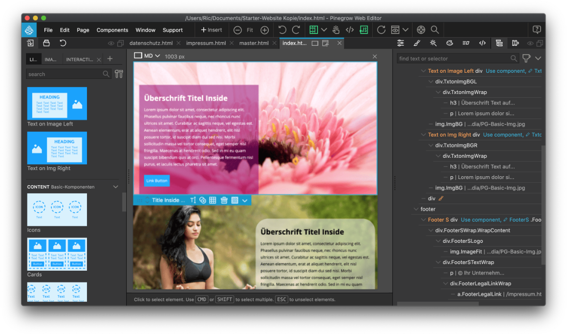Click the refresh page icon
The image size is (567, 334).
(381, 30)
